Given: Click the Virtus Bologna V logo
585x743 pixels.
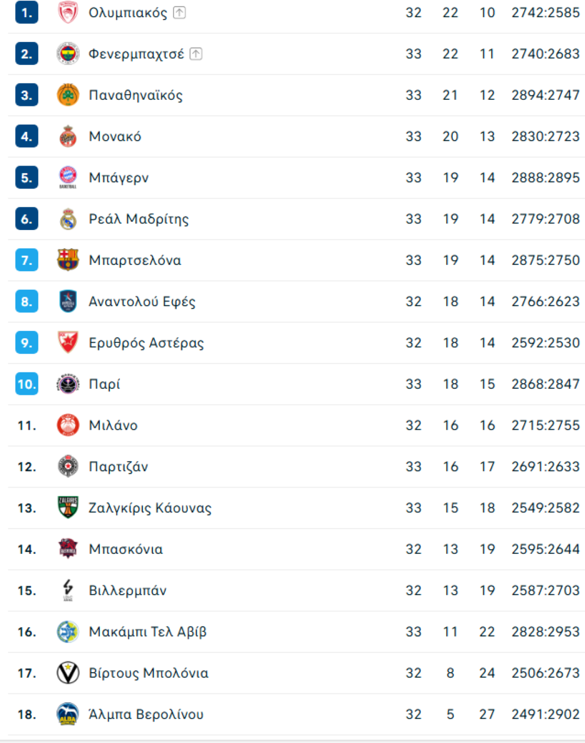Looking at the screenshot, I should point(68,673).
